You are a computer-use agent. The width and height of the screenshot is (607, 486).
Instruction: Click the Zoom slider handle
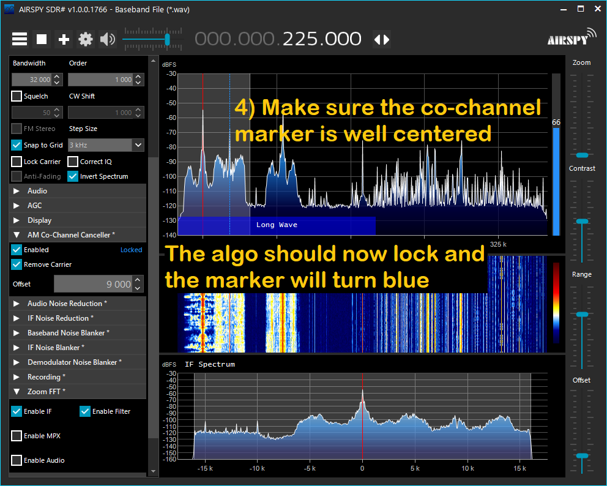(x=582, y=155)
